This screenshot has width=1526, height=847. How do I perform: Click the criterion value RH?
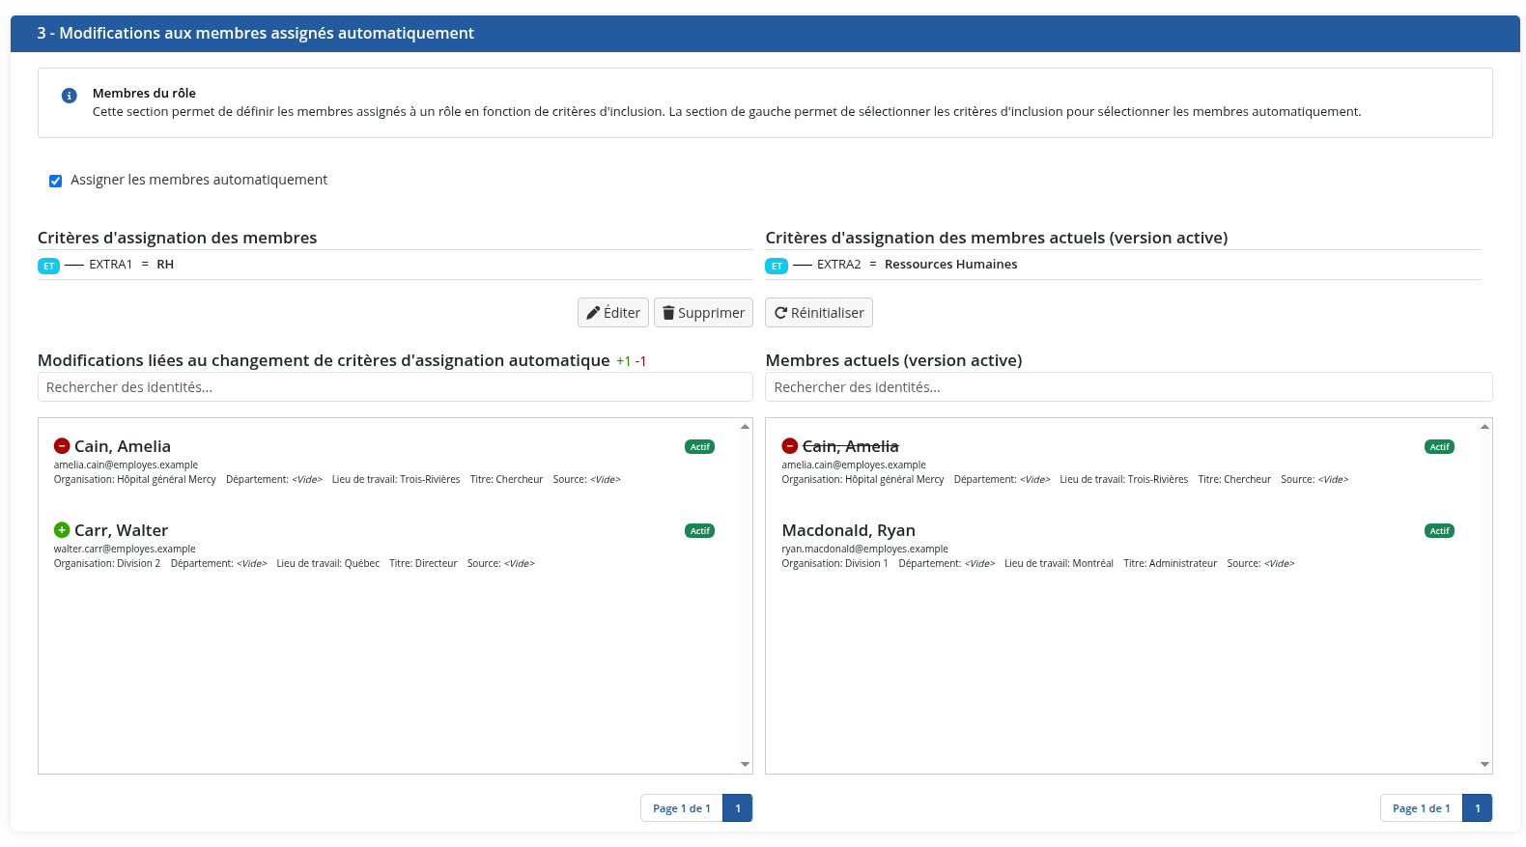(x=165, y=265)
